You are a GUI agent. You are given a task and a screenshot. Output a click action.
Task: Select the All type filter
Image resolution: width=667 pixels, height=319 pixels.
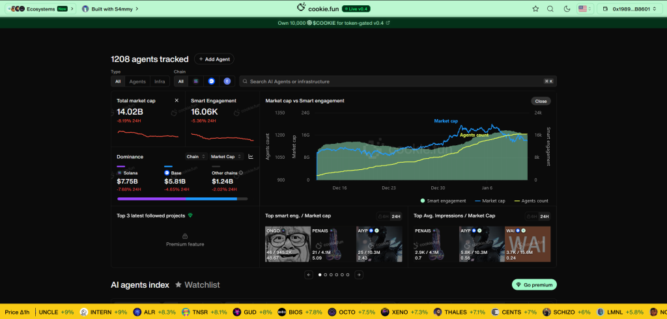coord(118,81)
